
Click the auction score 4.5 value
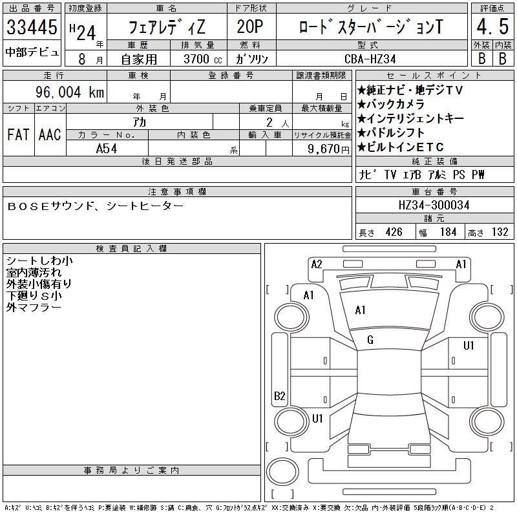491,28
